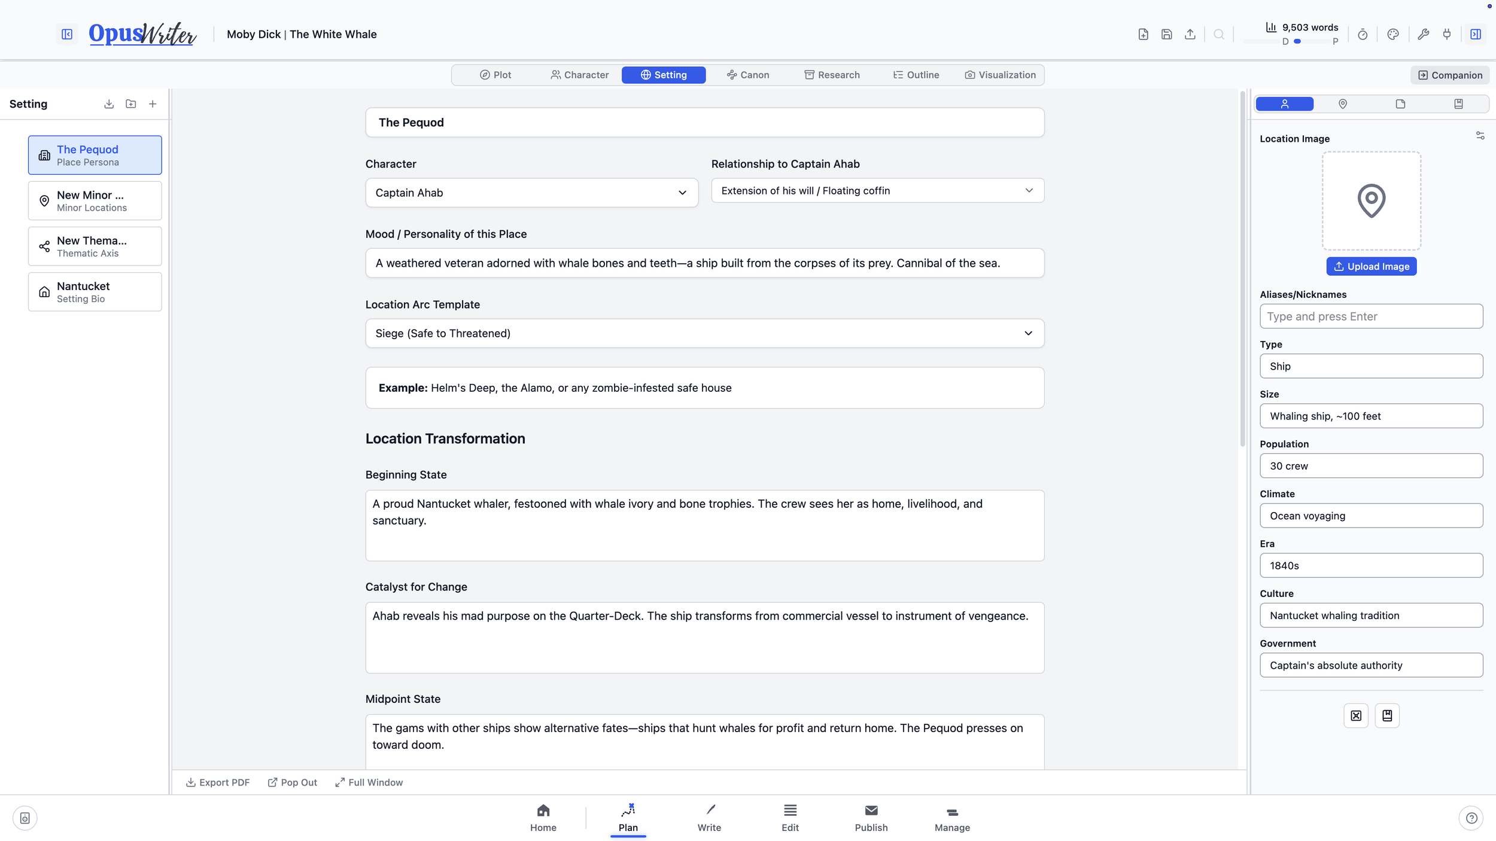Screen dimensions: 1496x841
Task: Go to Write in bottom navigation
Action: 709,818
